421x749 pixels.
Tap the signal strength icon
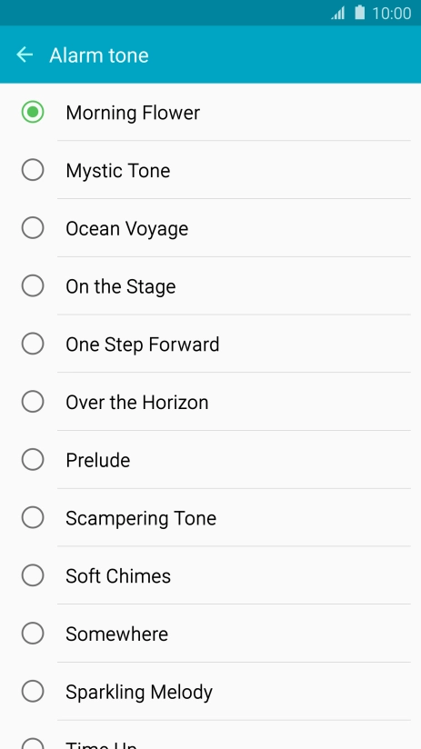(x=338, y=13)
